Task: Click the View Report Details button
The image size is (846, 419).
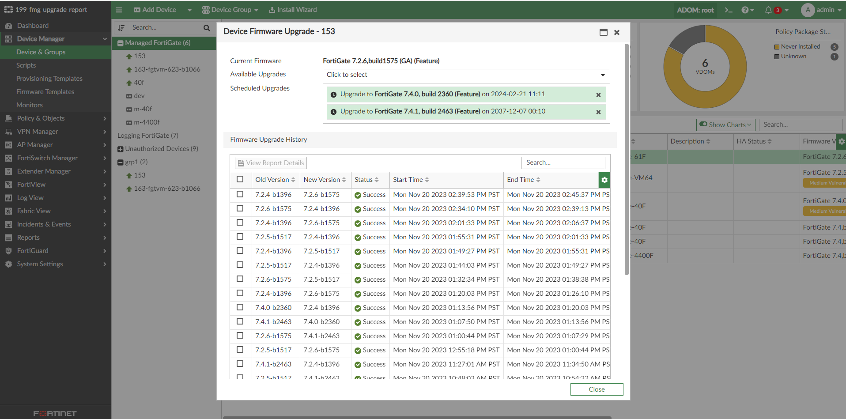Action: point(270,162)
